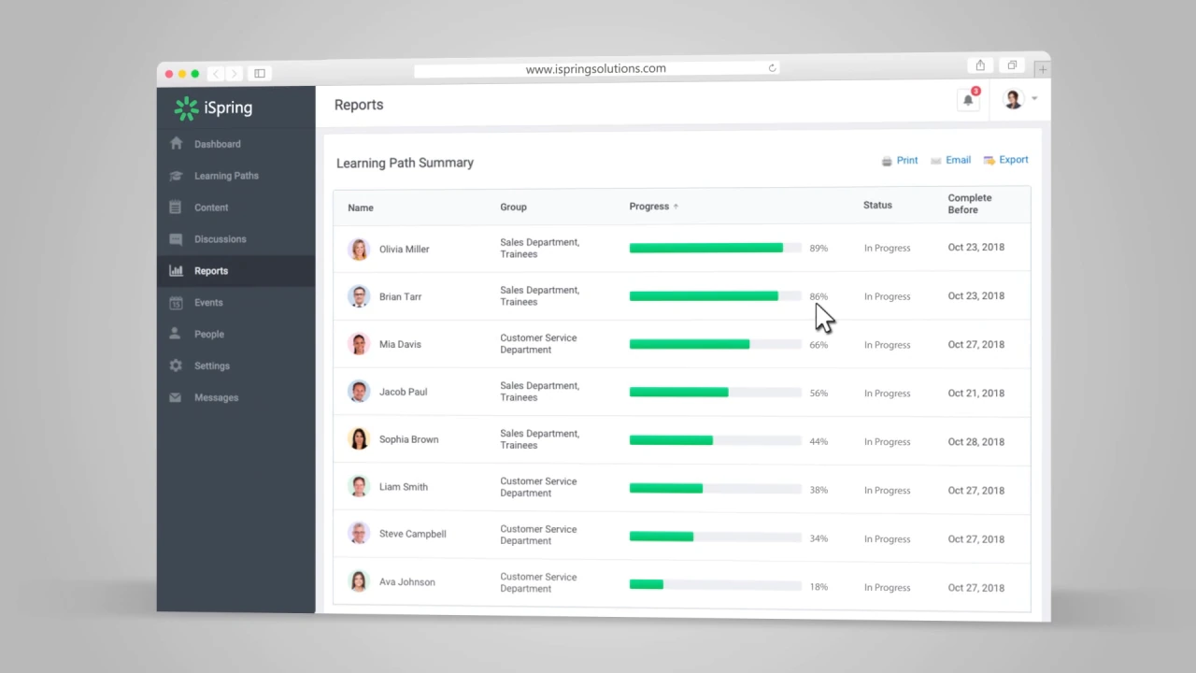Select the Steve Campbell name

tap(412, 535)
